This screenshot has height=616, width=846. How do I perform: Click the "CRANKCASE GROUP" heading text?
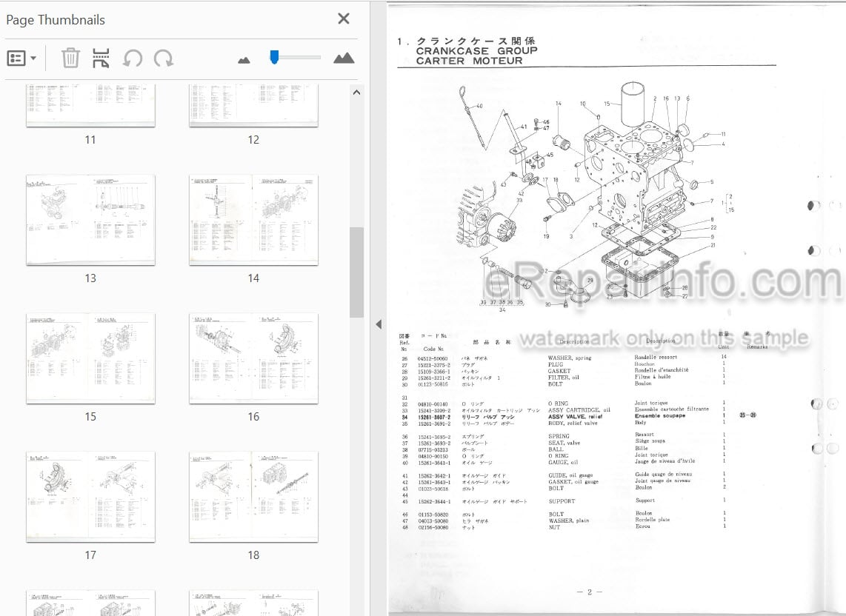pos(476,50)
